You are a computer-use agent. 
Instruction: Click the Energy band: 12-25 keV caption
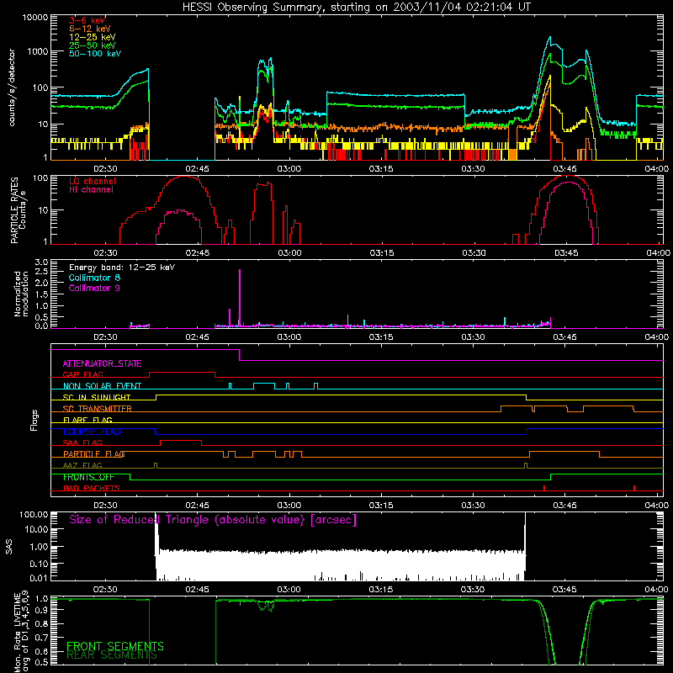(122, 268)
